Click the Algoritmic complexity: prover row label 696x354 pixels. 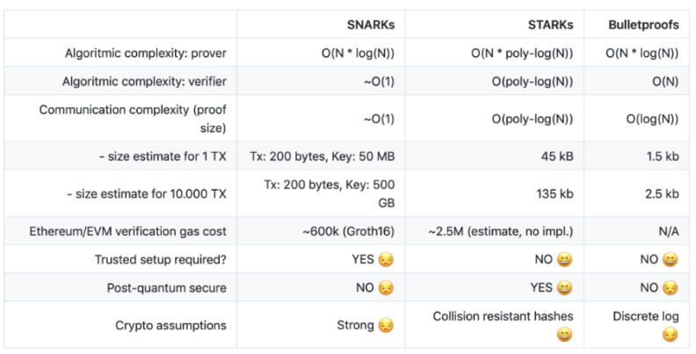click(146, 54)
